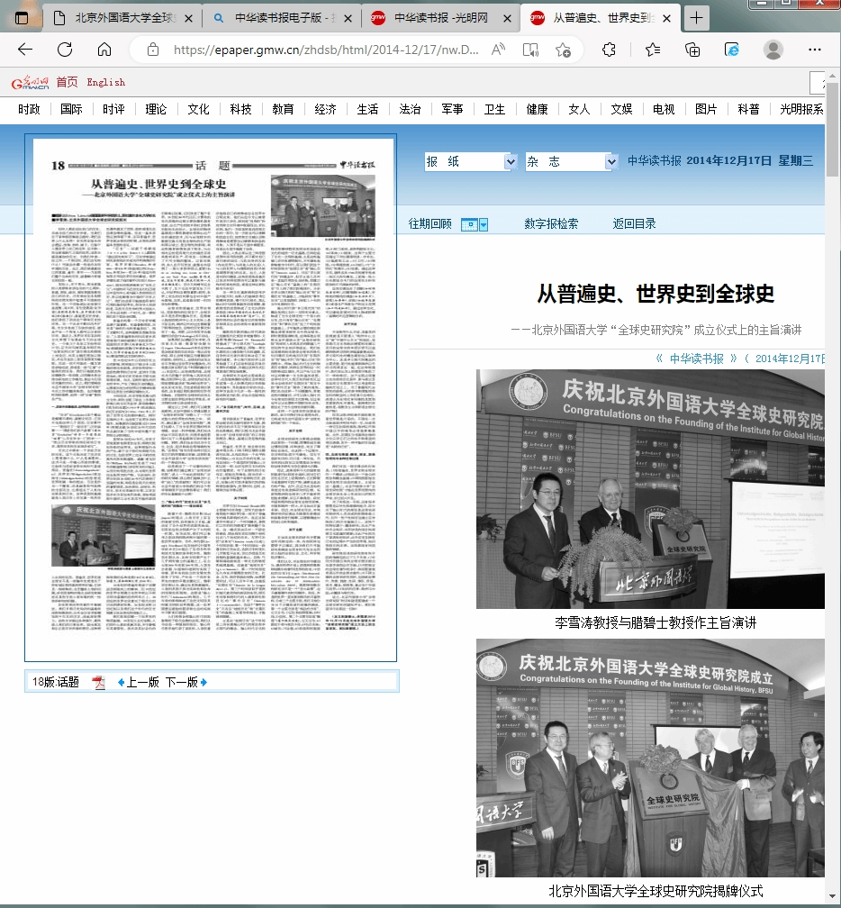The width and height of the screenshot is (841, 908).
Task: Open the Tab actions menu icon at top-left
Action: pyautogui.click(x=22, y=19)
